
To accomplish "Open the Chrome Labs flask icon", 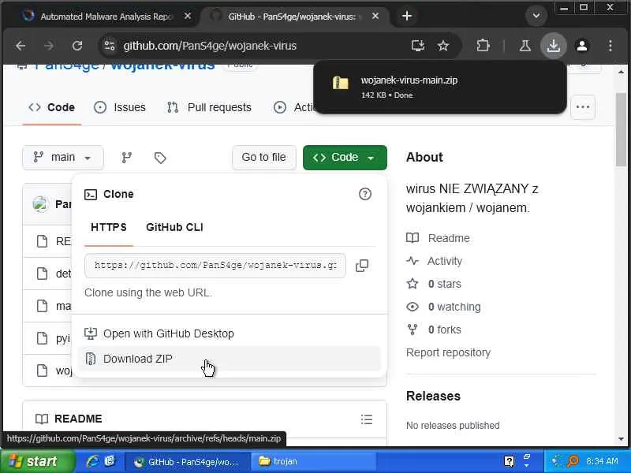I will pyautogui.click(x=525, y=46).
